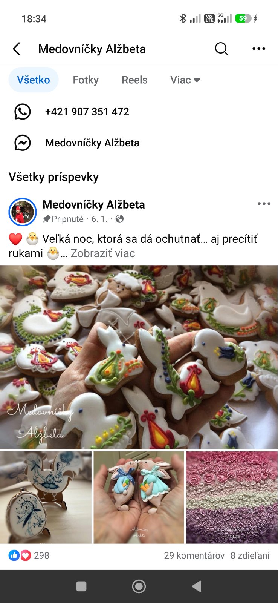Expand the Viac dropdown
The height and width of the screenshot is (603, 278).
tap(185, 80)
